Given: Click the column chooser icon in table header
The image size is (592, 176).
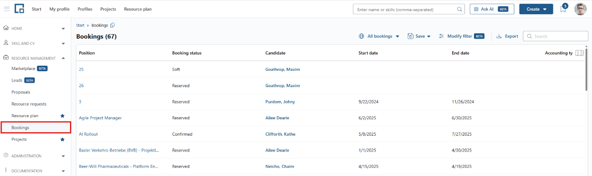Looking at the screenshot, I should point(580,53).
